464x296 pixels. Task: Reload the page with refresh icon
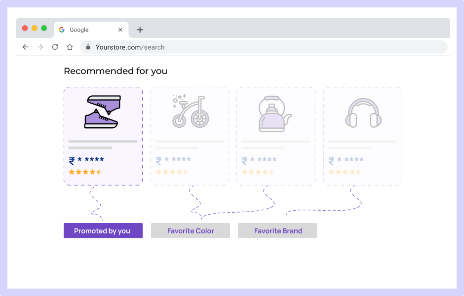click(55, 47)
